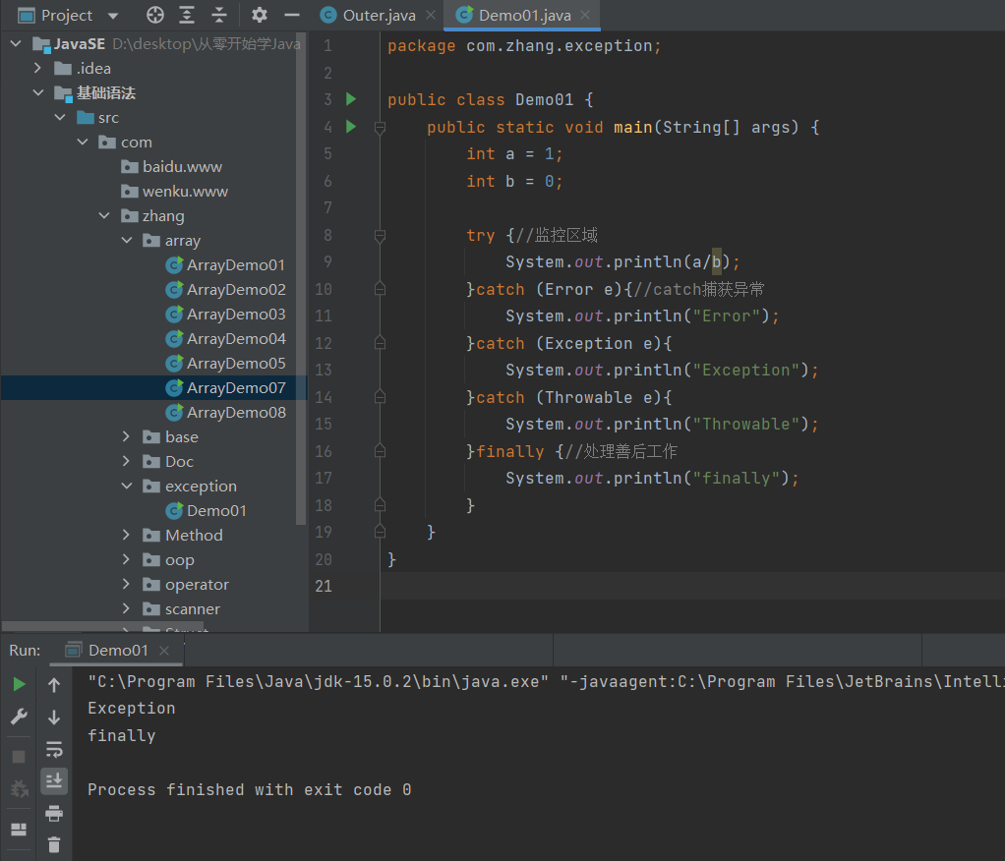Toggle soft-wrap in the Run console
This screenshot has width=1005, height=861.
(x=54, y=749)
